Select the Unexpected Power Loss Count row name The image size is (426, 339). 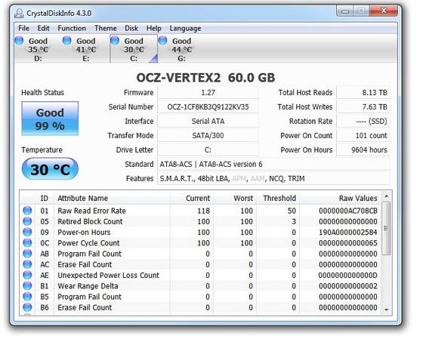[108, 275]
